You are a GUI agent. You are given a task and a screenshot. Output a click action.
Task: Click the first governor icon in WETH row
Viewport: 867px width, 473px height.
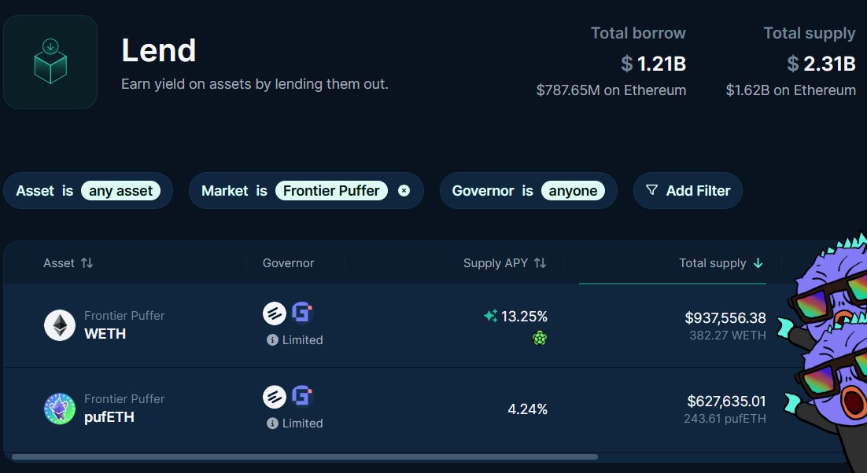point(275,313)
